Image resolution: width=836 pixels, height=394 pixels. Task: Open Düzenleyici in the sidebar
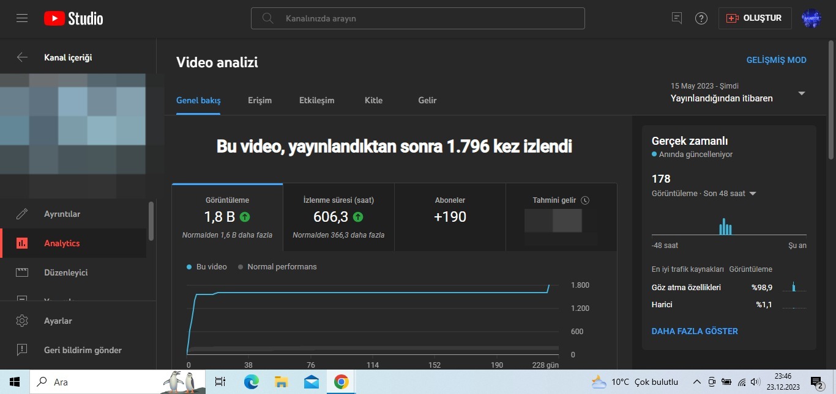pos(73,272)
